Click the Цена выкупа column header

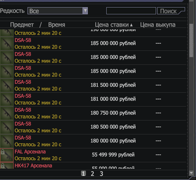click(x=158, y=25)
